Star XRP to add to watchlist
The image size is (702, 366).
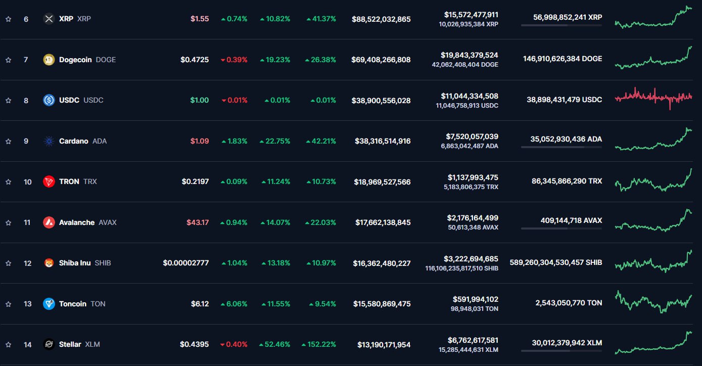(8, 19)
